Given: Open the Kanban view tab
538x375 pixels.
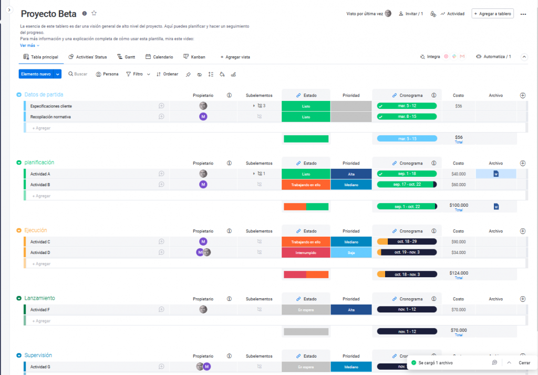Looking at the screenshot, I should coord(194,57).
